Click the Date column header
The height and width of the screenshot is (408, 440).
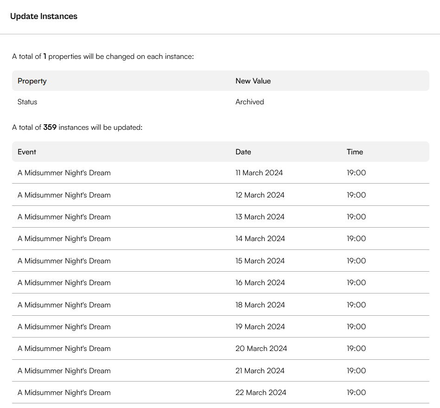(x=243, y=152)
